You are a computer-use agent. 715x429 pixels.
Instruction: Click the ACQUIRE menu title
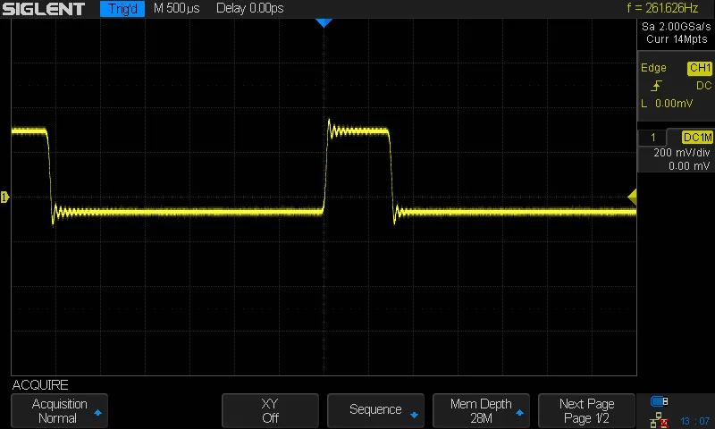pyautogui.click(x=40, y=385)
